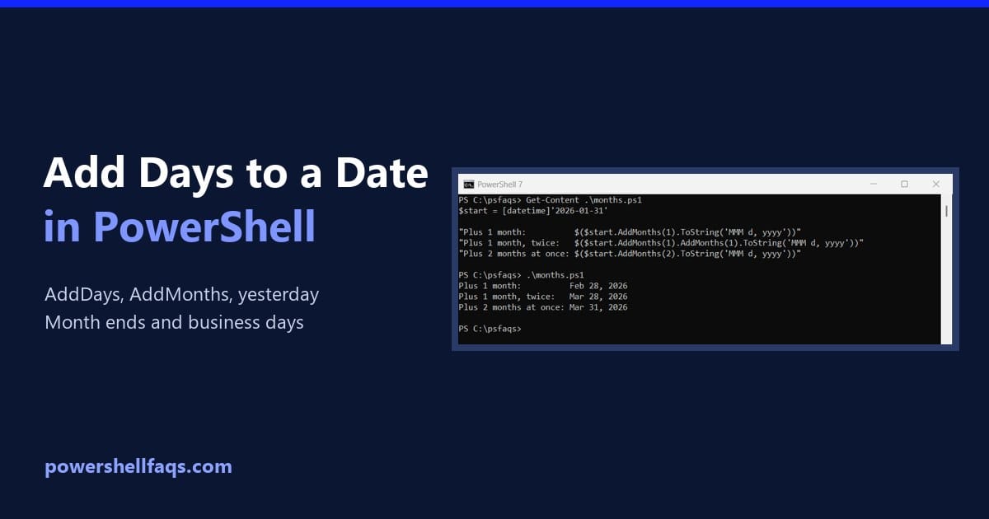Click output line ending "Feb 28, 2026"
989x519 pixels.
point(542,286)
